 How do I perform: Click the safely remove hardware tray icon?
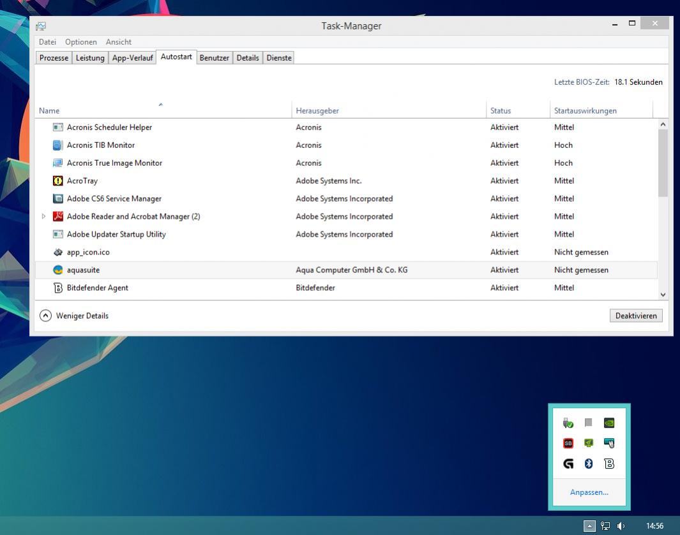(x=568, y=423)
